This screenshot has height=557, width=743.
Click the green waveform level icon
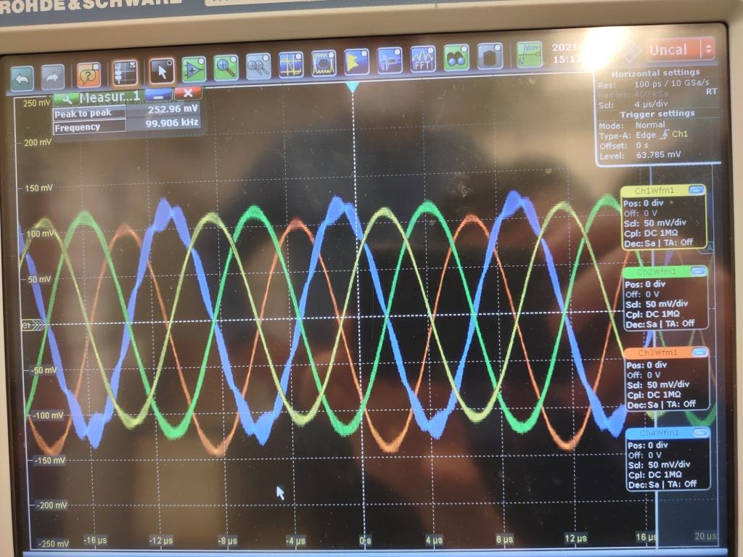tap(529, 54)
